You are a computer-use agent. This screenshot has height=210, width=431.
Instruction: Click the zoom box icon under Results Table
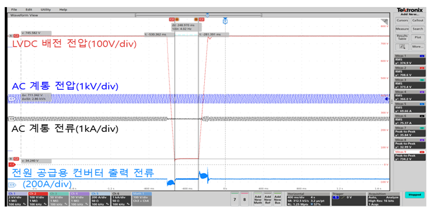click(x=402, y=47)
